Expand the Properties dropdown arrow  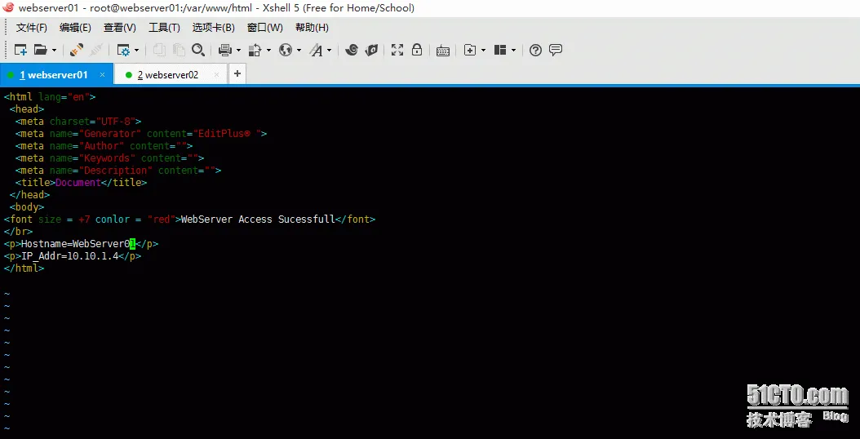(136, 51)
